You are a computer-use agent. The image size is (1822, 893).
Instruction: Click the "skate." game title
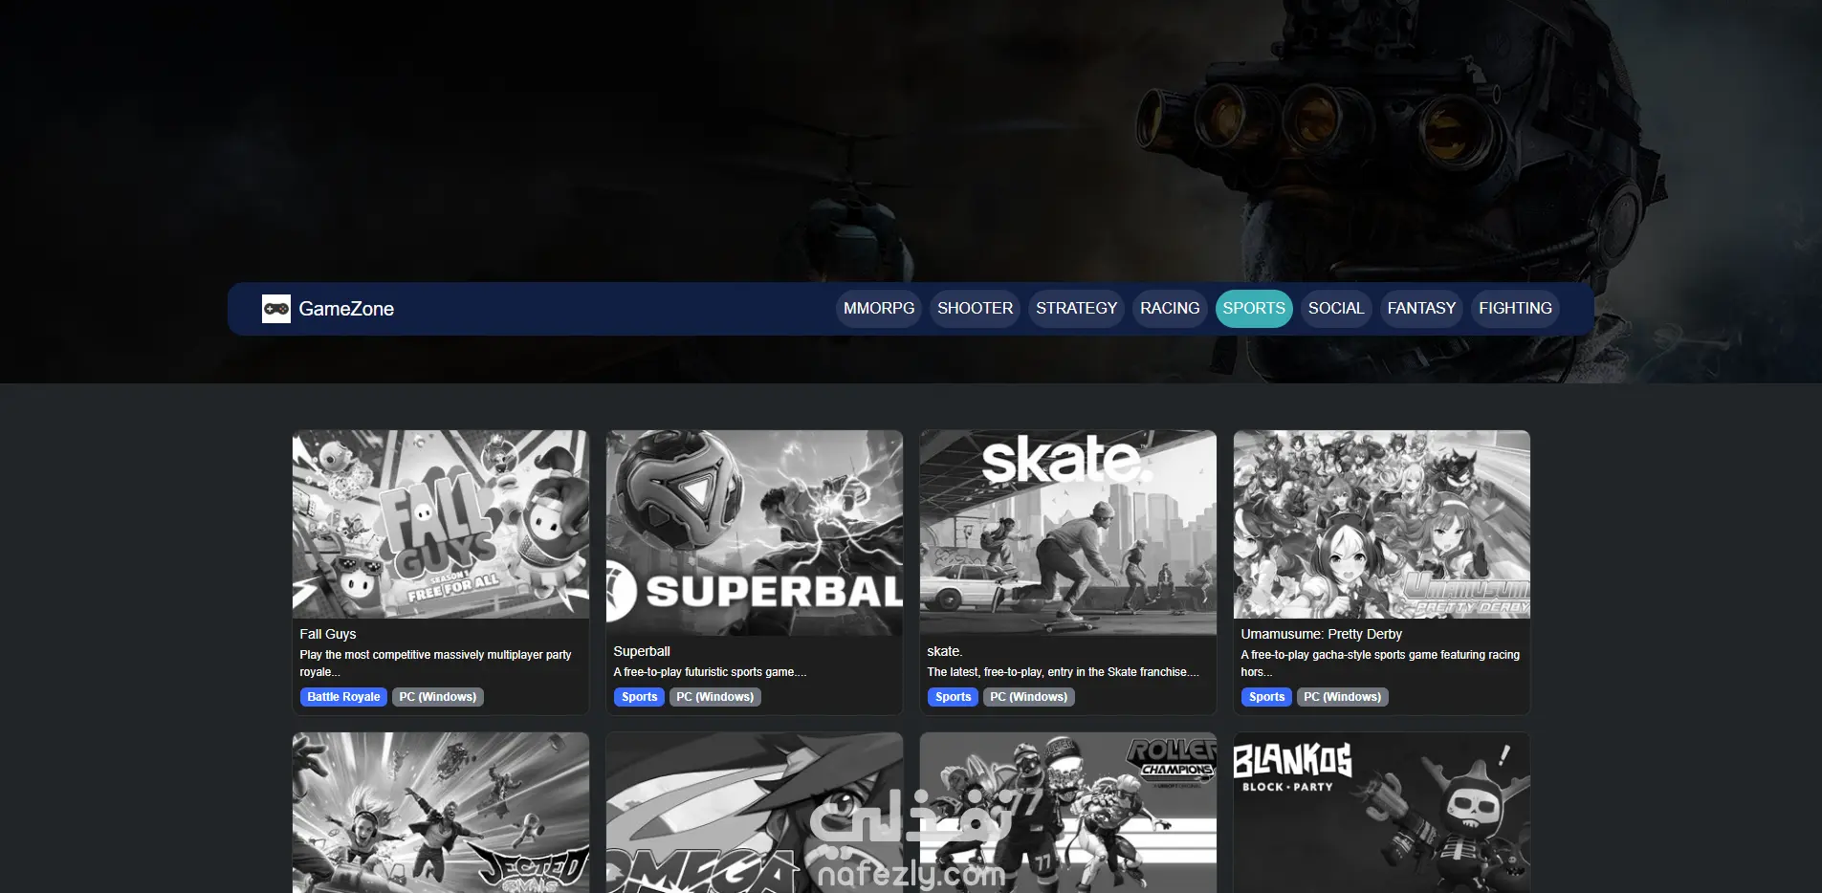pyautogui.click(x=944, y=651)
